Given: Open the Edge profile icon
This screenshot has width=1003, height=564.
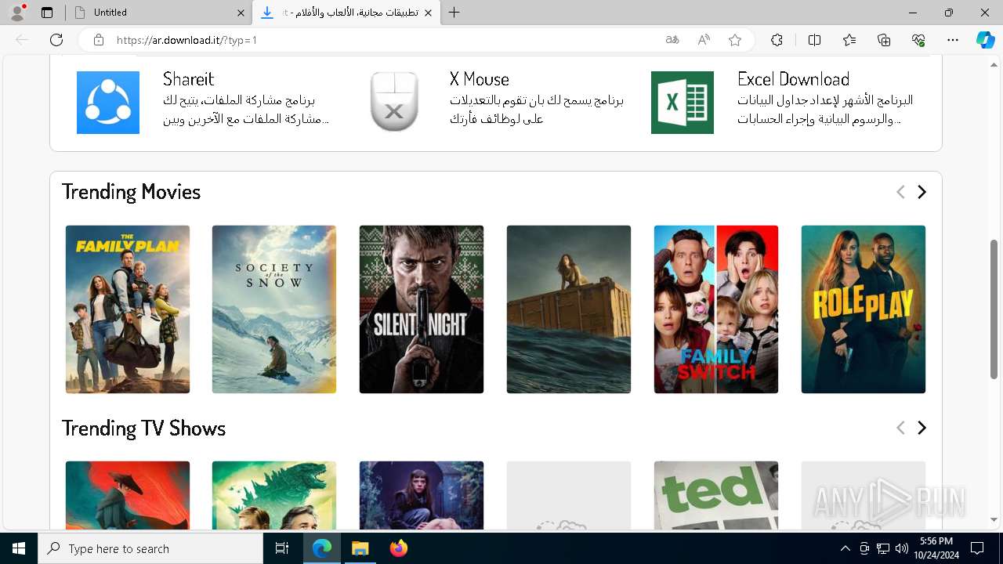Looking at the screenshot, I should (17, 13).
